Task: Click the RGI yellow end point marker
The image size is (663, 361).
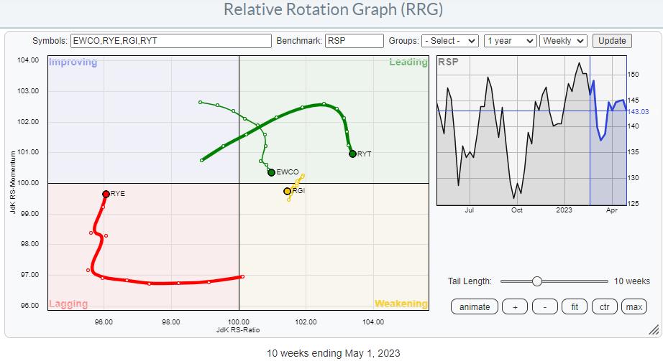Action: [287, 191]
